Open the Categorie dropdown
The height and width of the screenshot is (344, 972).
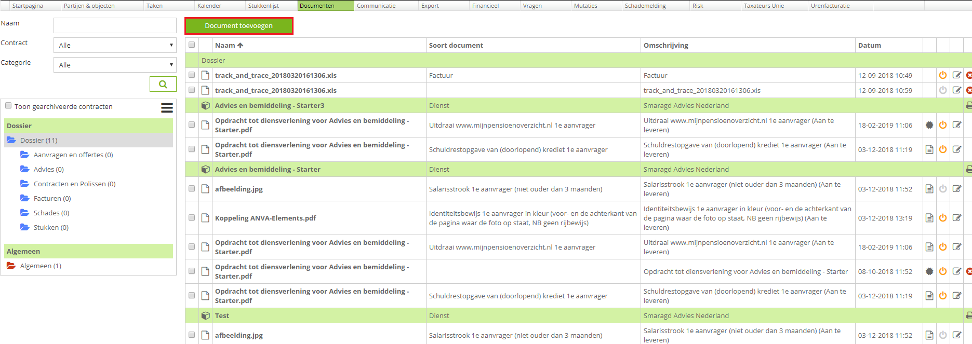tap(115, 65)
